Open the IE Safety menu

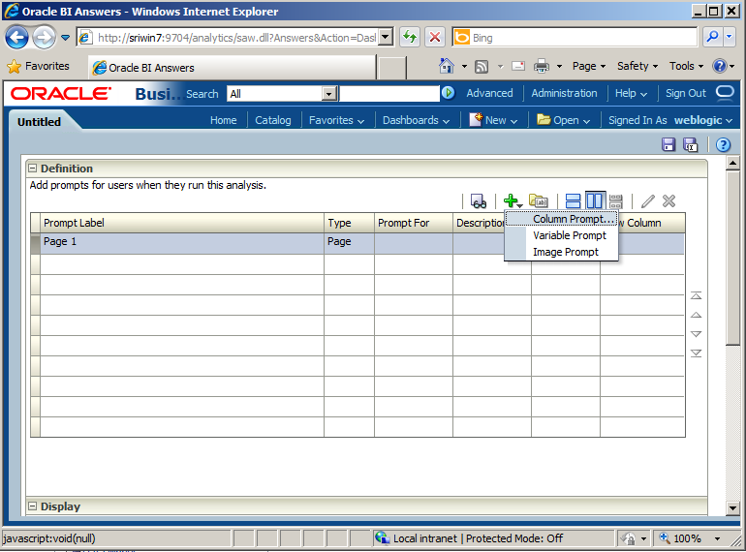click(637, 66)
